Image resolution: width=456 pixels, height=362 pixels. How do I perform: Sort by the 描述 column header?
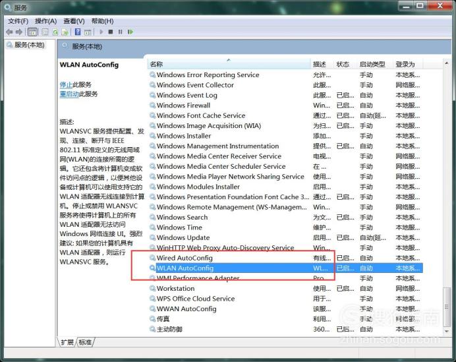tap(322, 65)
